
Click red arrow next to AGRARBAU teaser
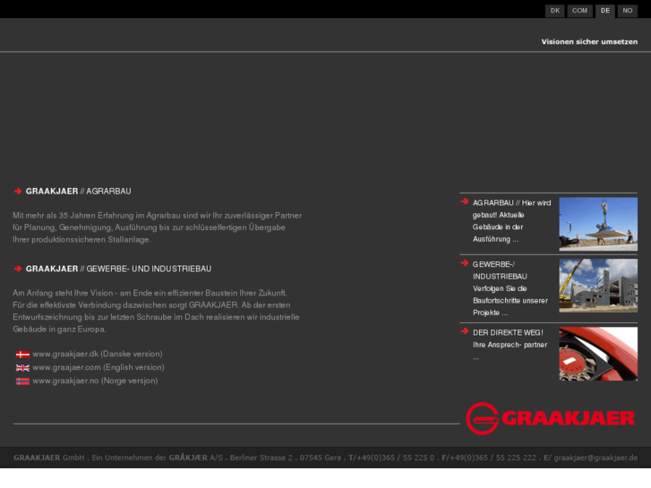pos(465,201)
